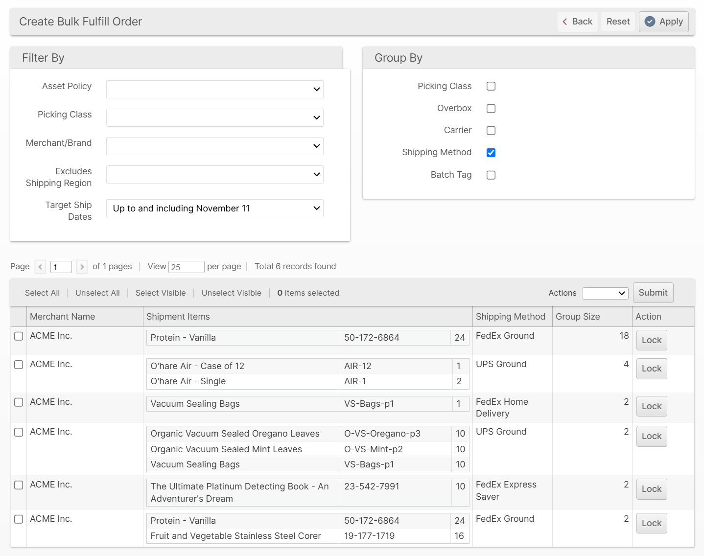Open the Actions dropdown
This screenshot has height=556, width=704.
tap(605, 293)
